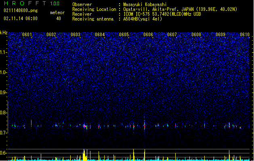Screen dimensions: 254x161
Task: Click the meteor label
Action: click(x=57, y=12)
